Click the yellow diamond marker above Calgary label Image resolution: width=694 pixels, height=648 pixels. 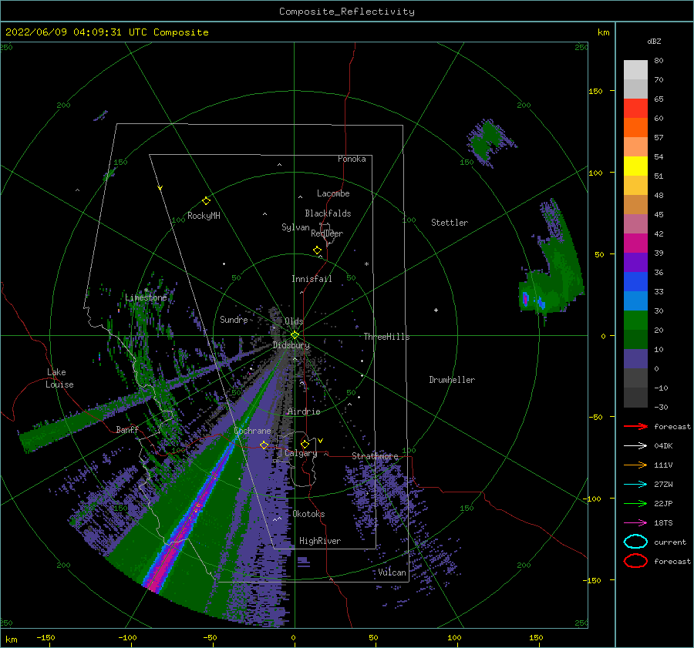coord(305,444)
